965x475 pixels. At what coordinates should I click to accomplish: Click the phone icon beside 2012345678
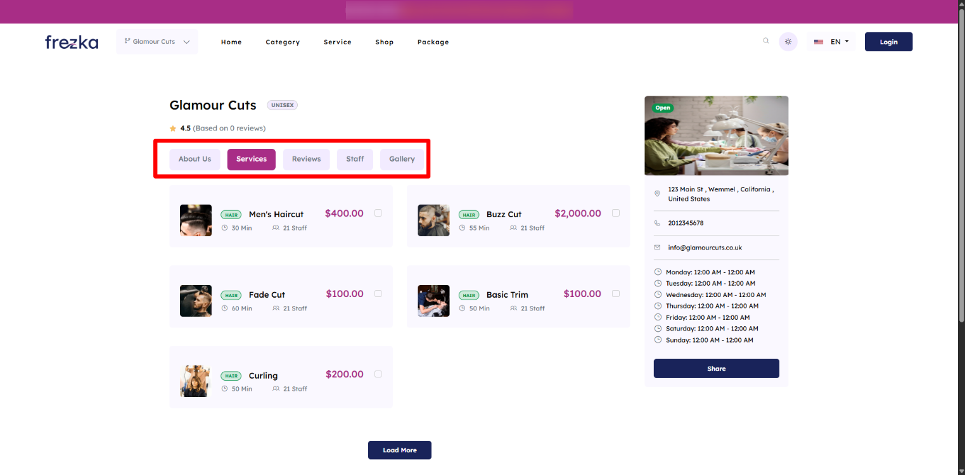657,223
